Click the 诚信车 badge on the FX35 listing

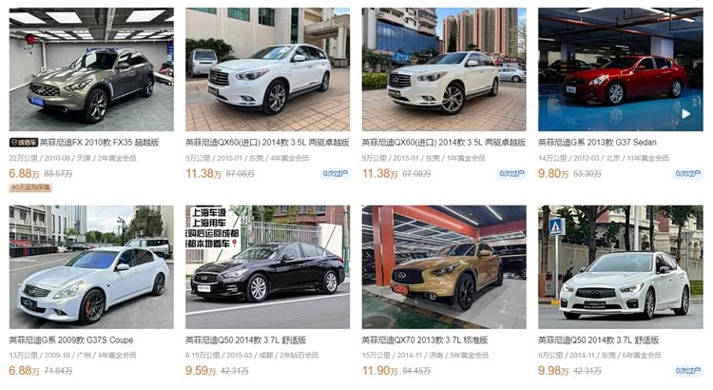(x=24, y=143)
